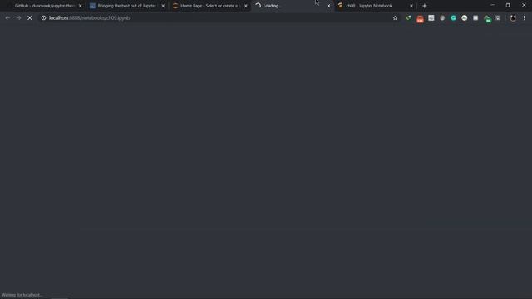Screen dimensions: 532x299
Task: Close the GitHub tab
Action: coord(81,6)
